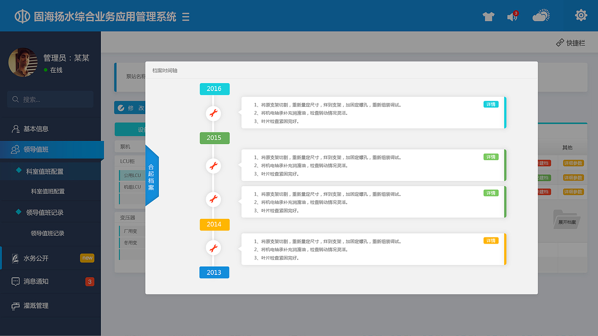Click the first wrench icon under 2015
The height and width of the screenshot is (336, 598).
pos(214,165)
